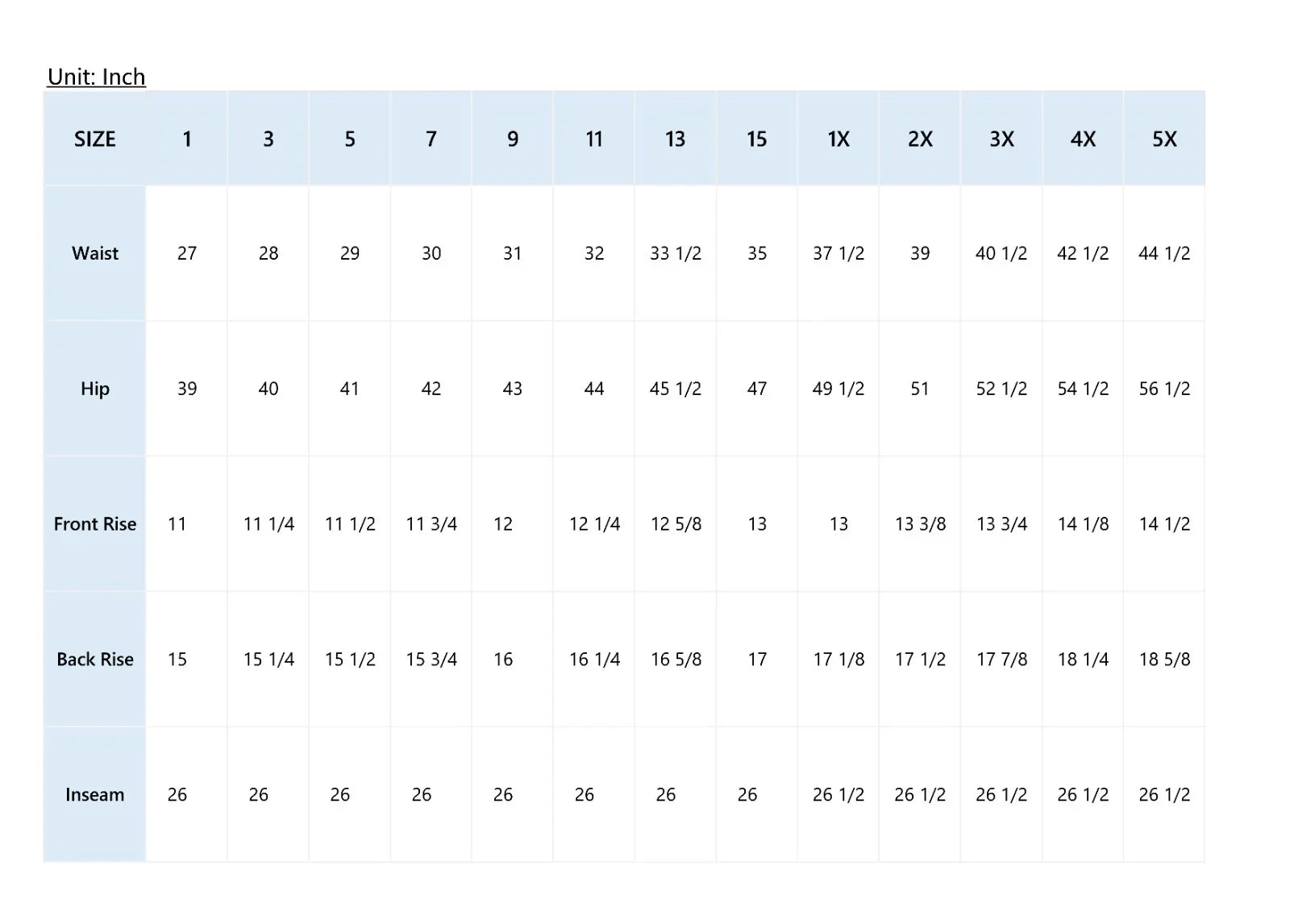The image size is (1290, 912).
Task: Click back rise value 16 for size 9
Action: [503, 660]
